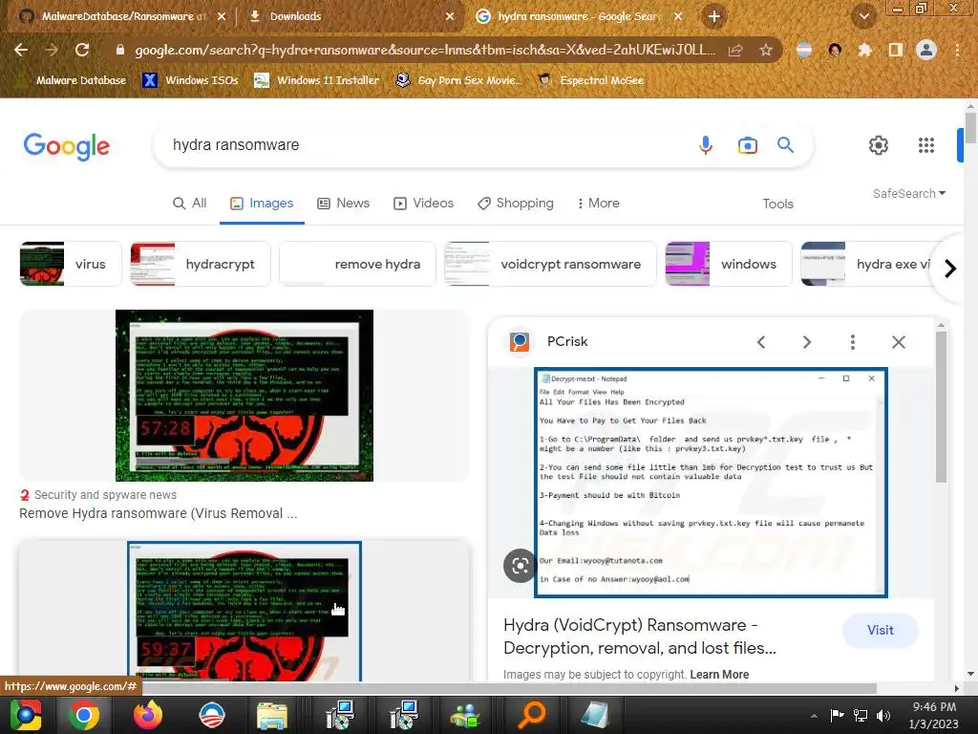Screen dimensions: 978x734
Task: Select the News search tab
Action: tap(344, 204)
